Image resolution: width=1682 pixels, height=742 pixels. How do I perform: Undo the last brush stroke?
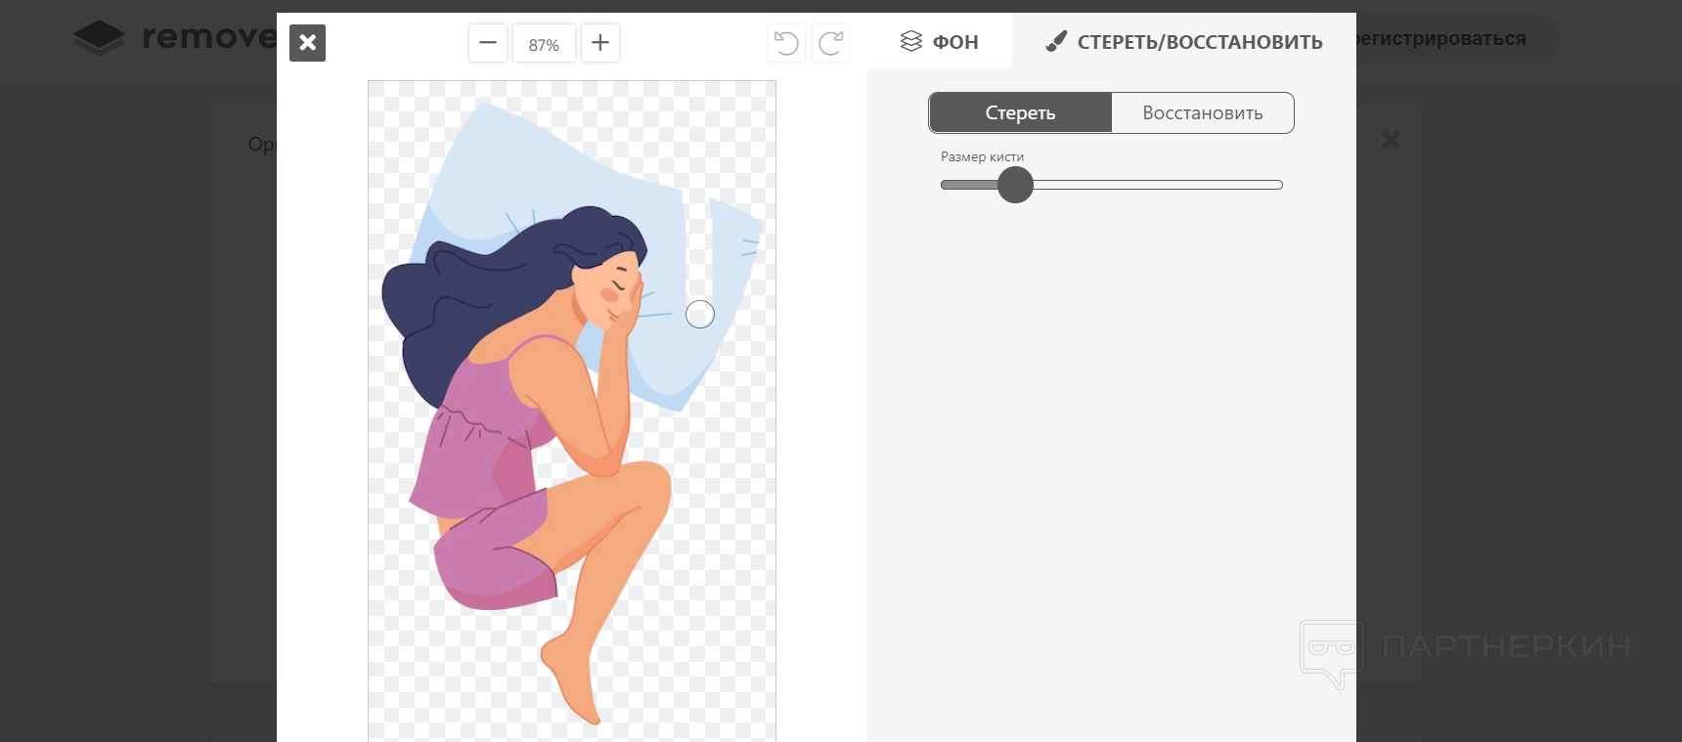click(x=786, y=43)
